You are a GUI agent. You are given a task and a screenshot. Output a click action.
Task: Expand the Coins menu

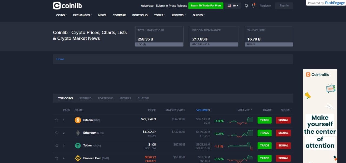click(x=61, y=15)
